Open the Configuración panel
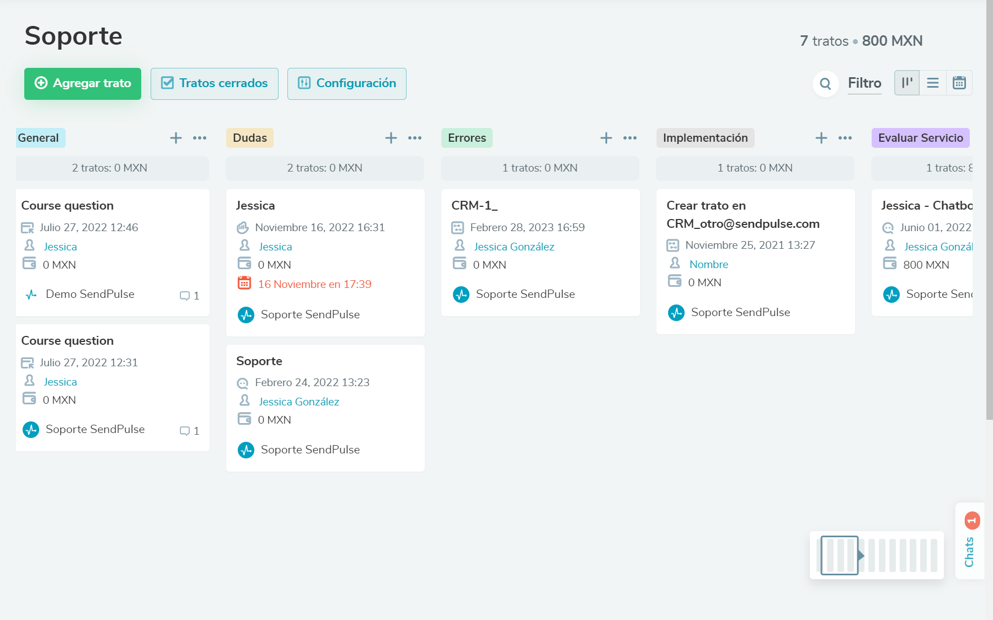 pos(346,83)
